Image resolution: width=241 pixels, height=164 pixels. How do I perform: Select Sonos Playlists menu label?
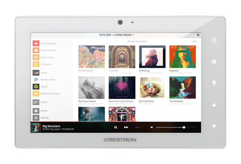[x=48, y=50]
